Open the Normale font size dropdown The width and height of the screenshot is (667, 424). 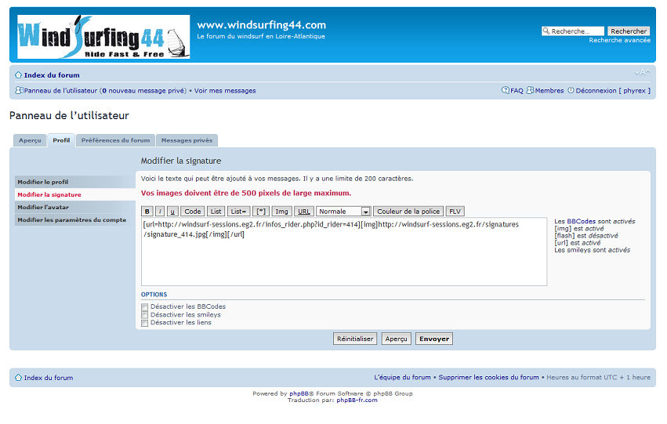tap(343, 212)
